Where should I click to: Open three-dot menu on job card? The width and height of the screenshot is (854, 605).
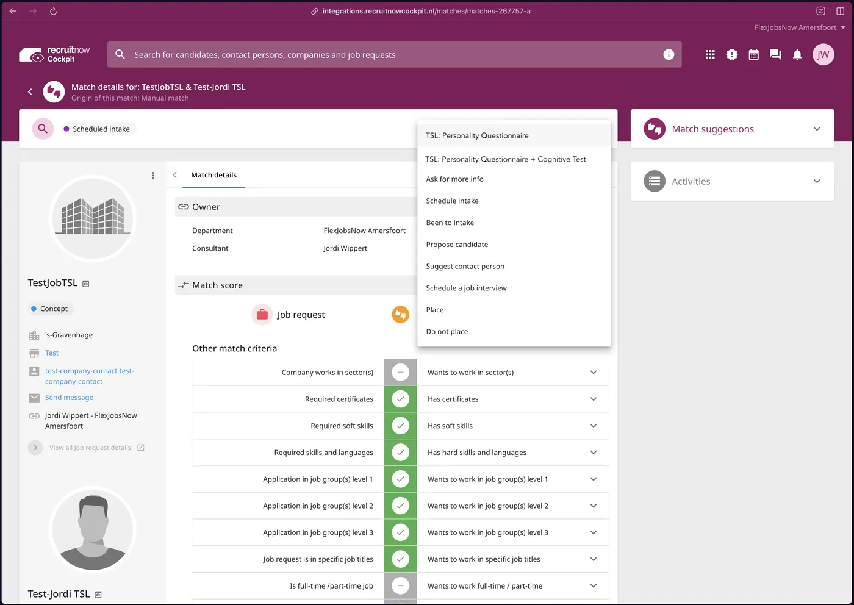click(152, 176)
